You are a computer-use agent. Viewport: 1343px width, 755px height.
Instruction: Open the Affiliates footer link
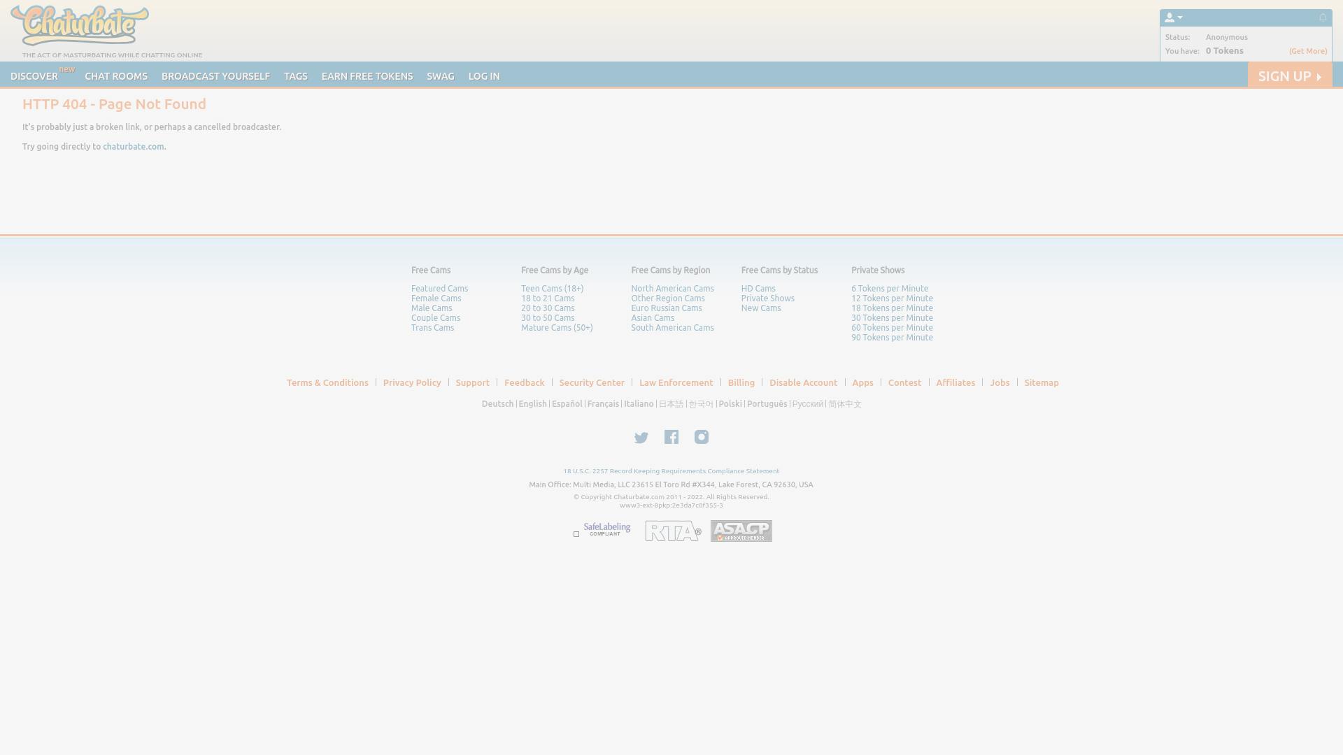955,383
